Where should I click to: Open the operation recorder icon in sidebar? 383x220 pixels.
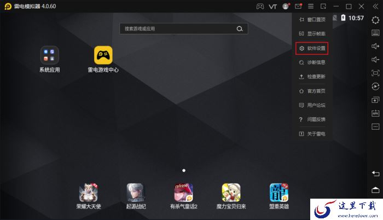375,86
